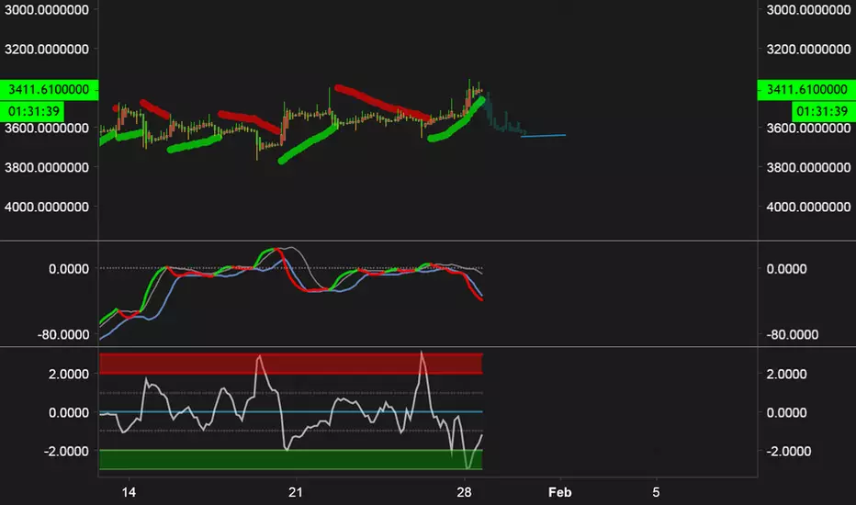The width and height of the screenshot is (856, 505).
Task: Click the right 0.0000 label in middle indicator pane
Action: coord(787,269)
